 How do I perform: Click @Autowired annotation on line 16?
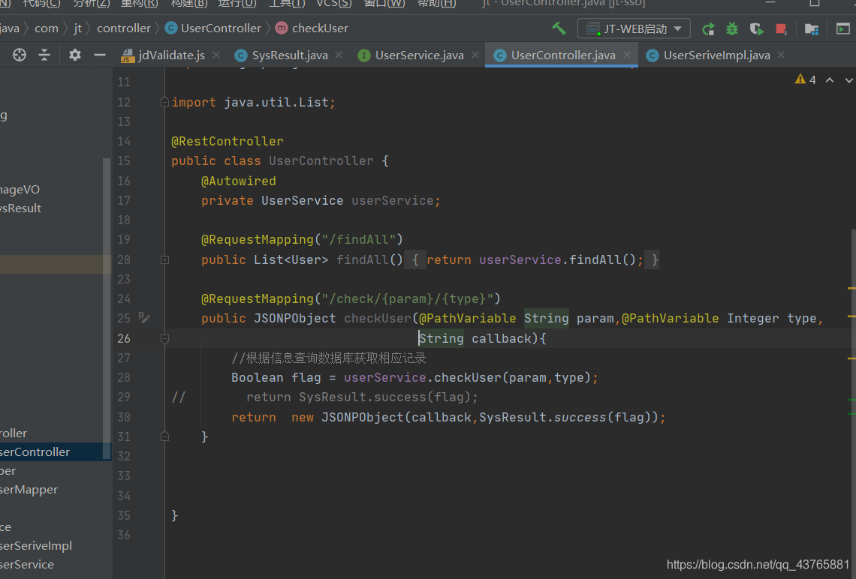[x=239, y=181]
